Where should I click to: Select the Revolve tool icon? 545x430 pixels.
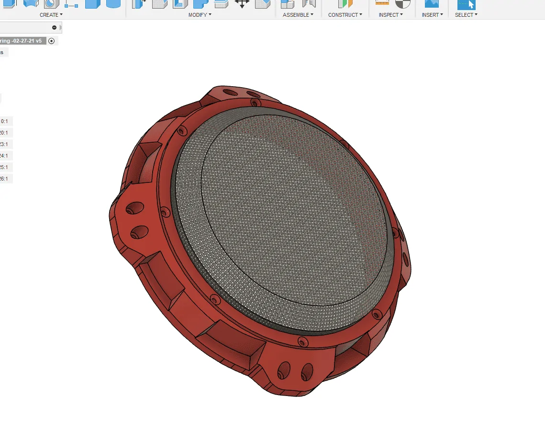(x=31, y=3)
